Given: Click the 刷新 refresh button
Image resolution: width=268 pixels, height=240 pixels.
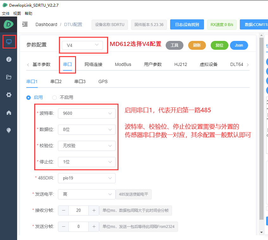Looking at the screenshot, I should [197, 45].
